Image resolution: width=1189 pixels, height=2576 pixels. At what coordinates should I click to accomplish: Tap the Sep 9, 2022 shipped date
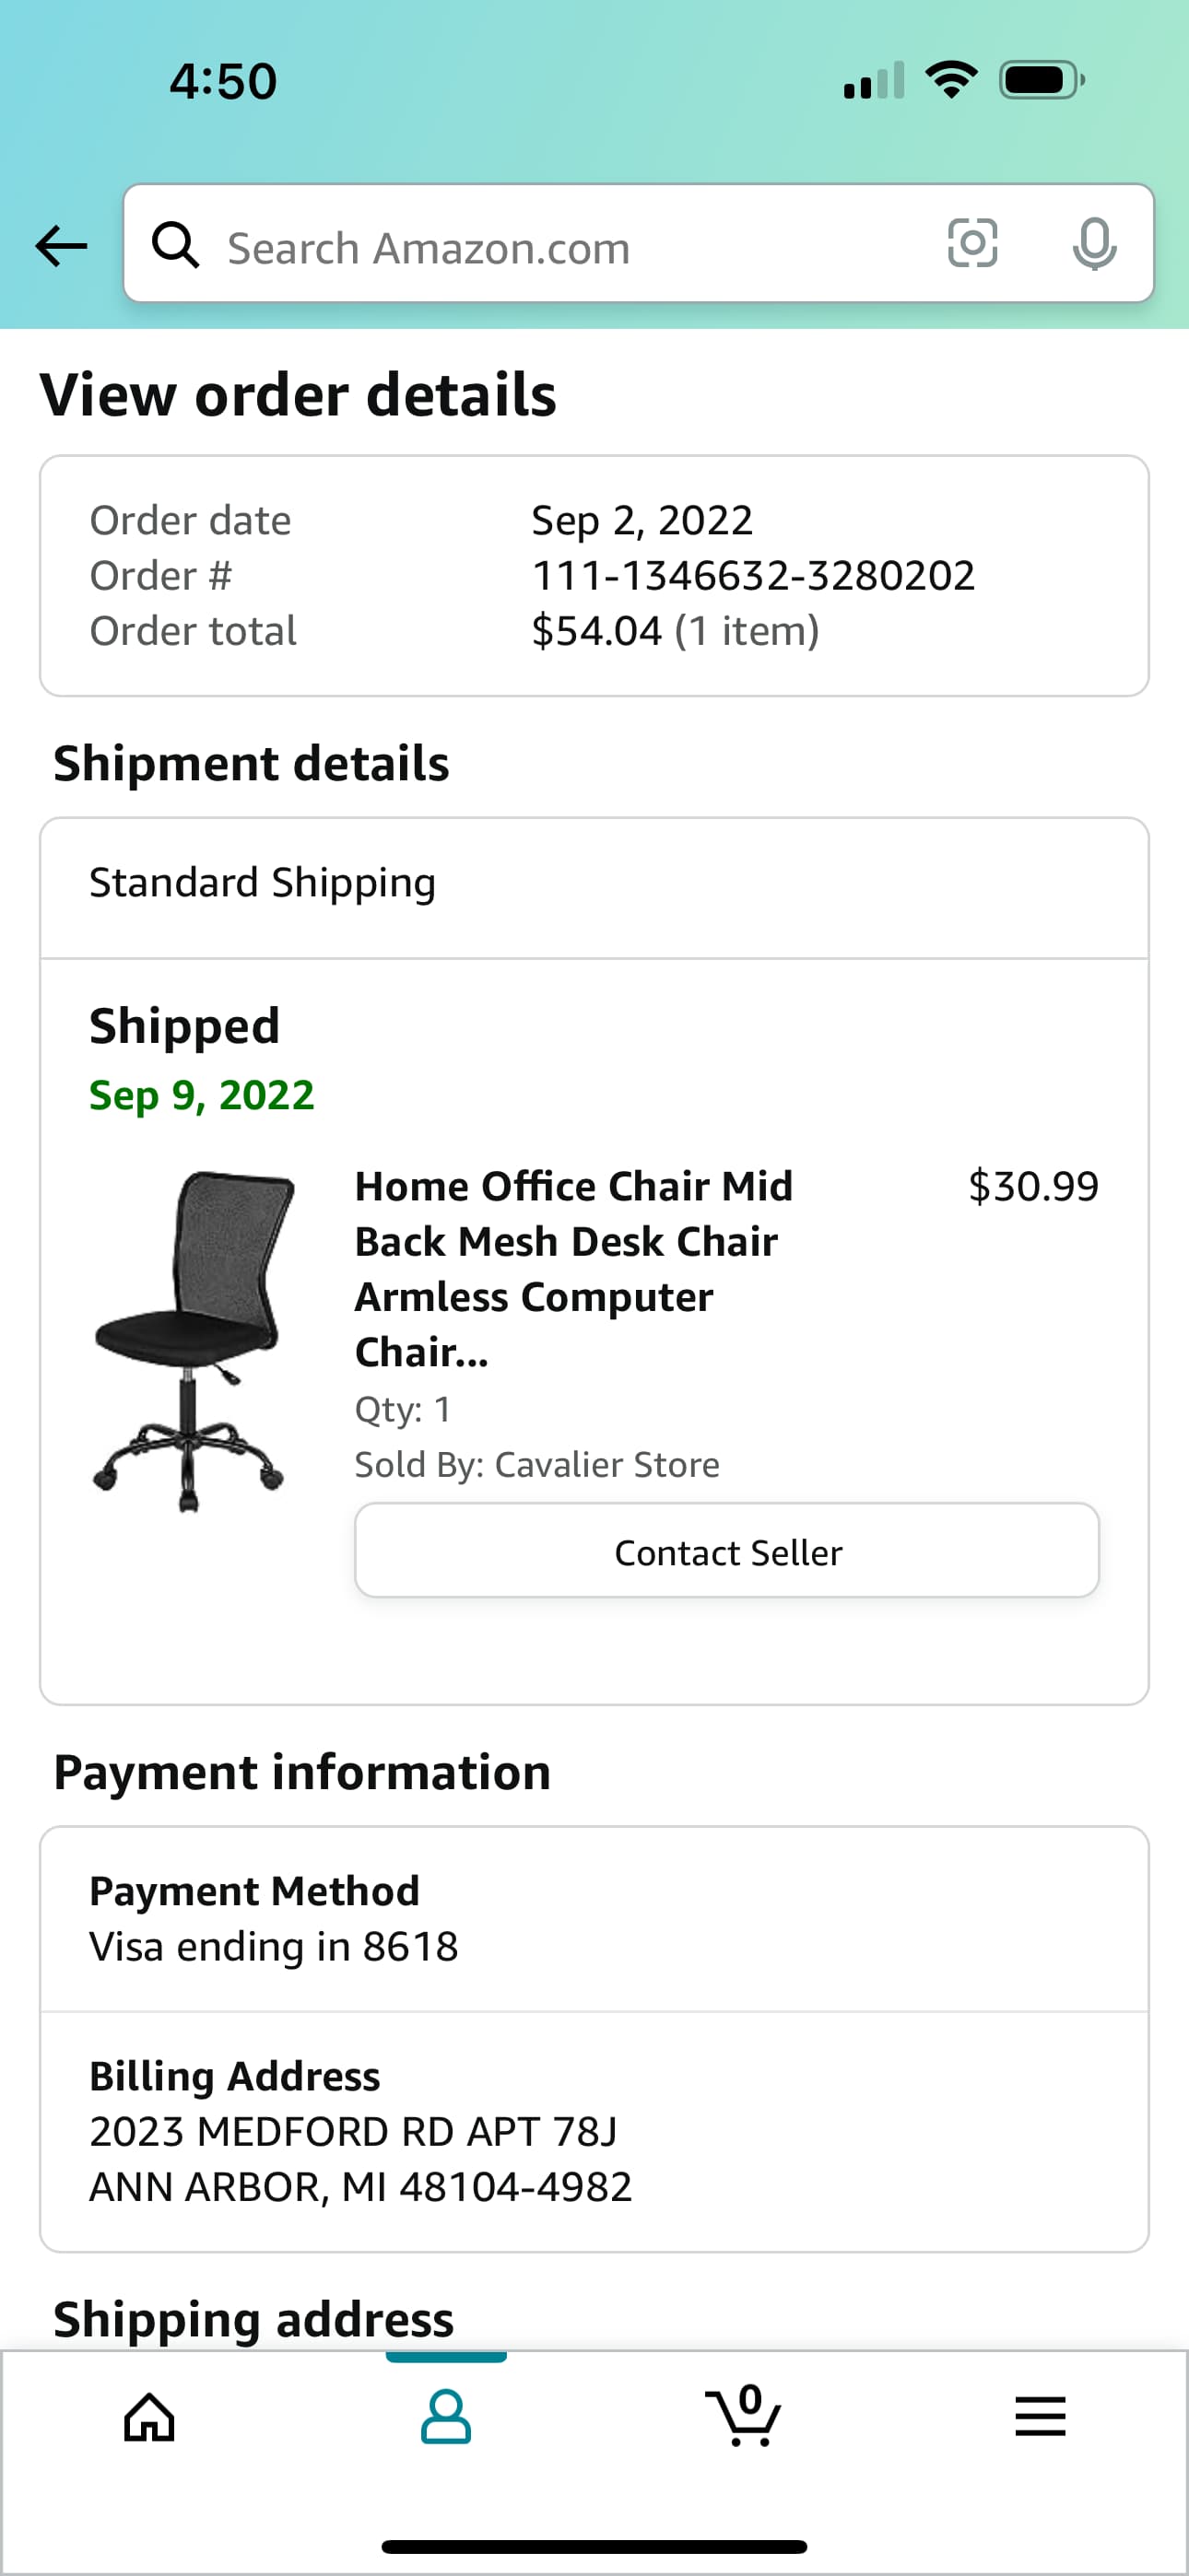[x=201, y=1095]
